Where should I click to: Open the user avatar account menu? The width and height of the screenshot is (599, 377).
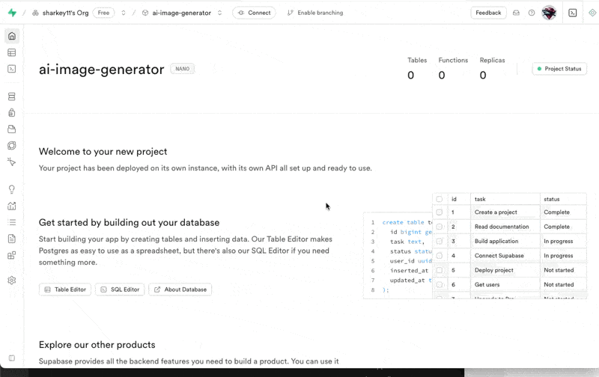click(x=549, y=13)
